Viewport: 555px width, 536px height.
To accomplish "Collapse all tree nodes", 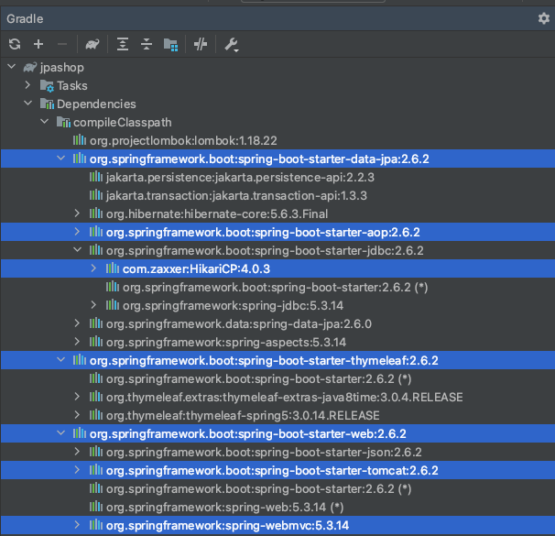I will 147,44.
